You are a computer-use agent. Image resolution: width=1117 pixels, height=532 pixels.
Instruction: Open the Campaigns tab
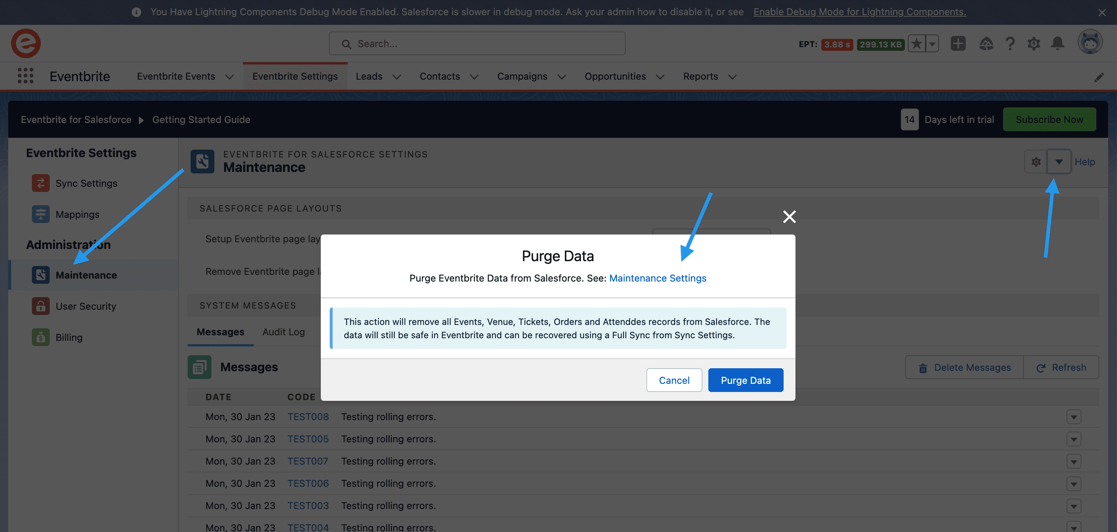point(522,76)
